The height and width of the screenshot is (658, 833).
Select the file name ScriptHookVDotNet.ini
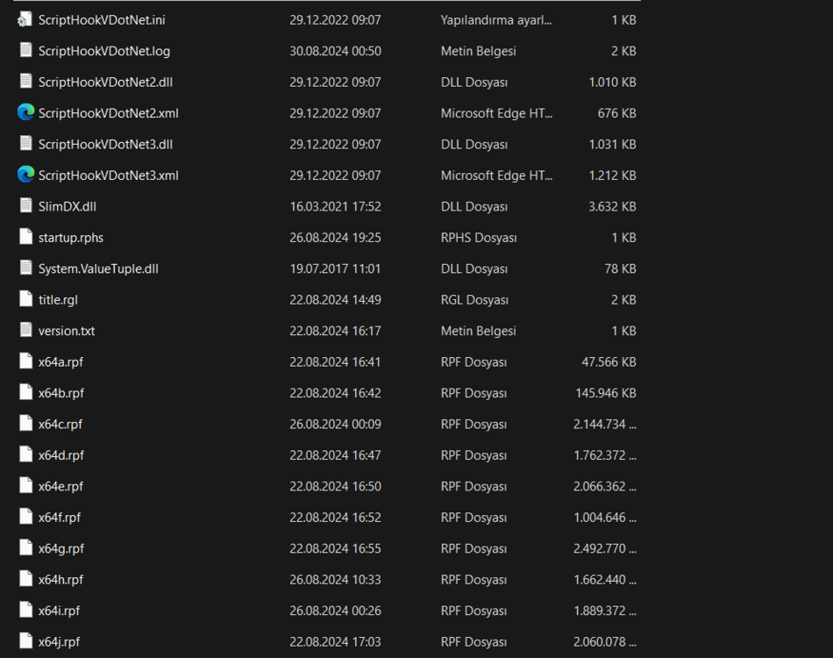click(x=102, y=20)
